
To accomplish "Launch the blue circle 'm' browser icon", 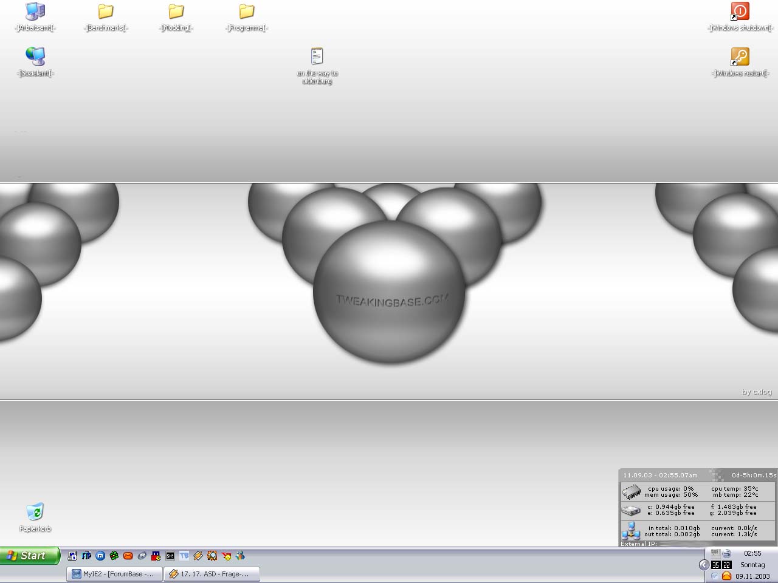I will click(x=100, y=556).
